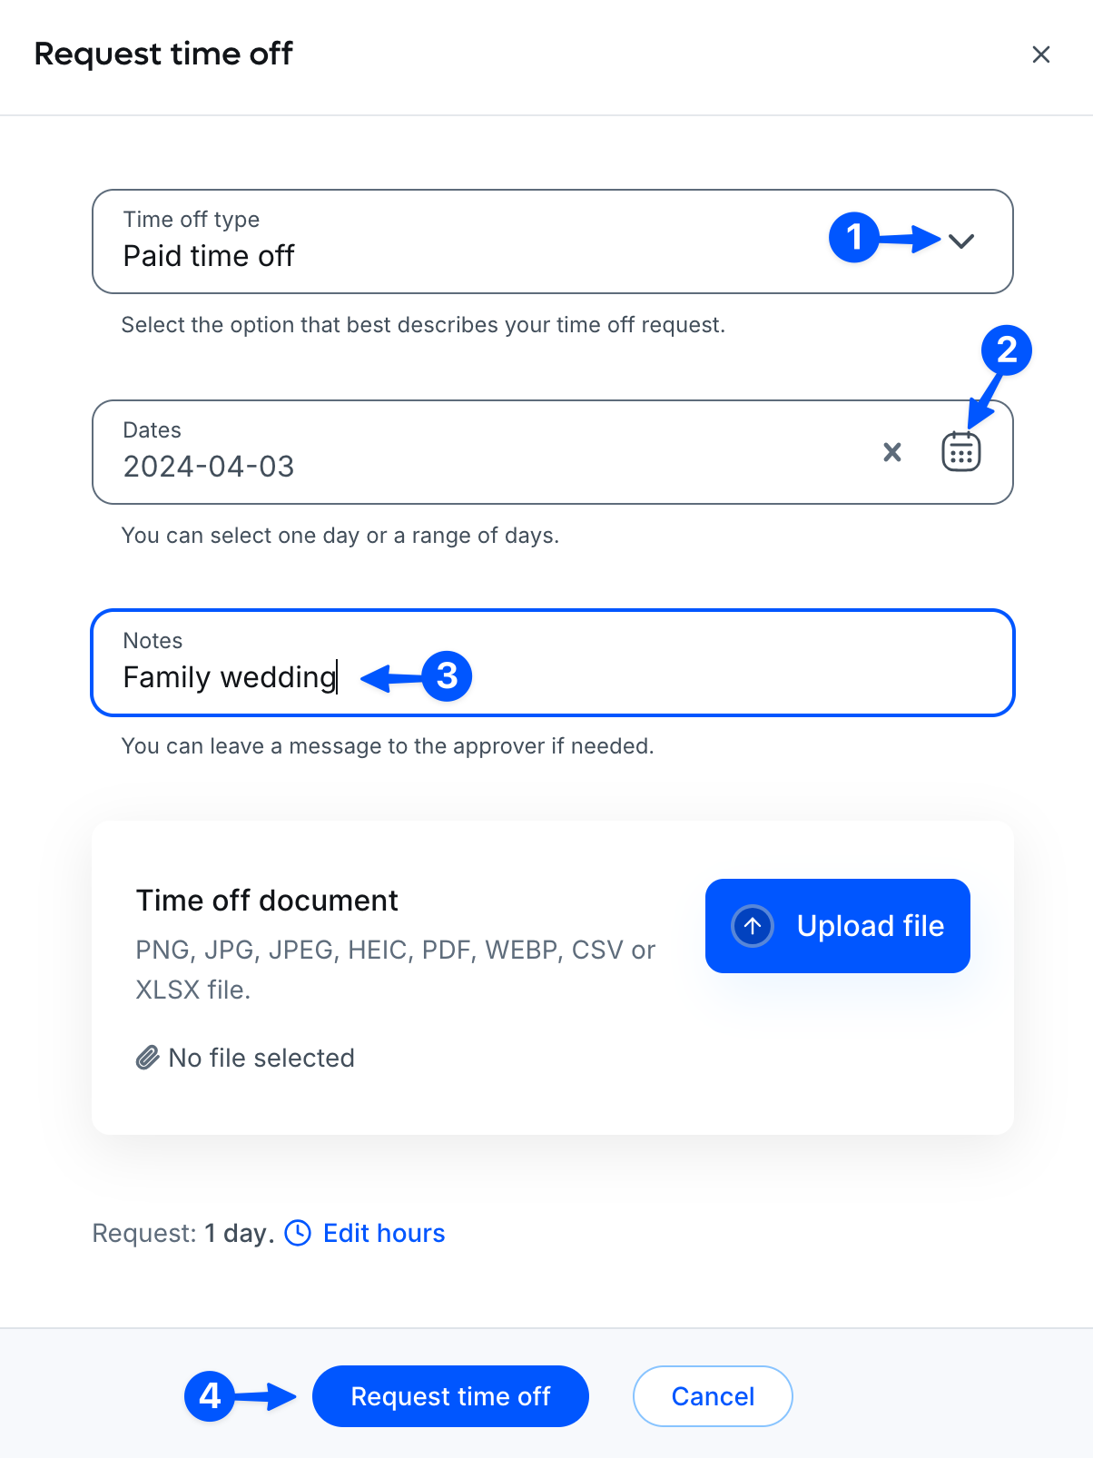This screenshot has width=1093, height=1458.
Task: Click the blue step 4 badge
Action: (x=210, y=1395)
